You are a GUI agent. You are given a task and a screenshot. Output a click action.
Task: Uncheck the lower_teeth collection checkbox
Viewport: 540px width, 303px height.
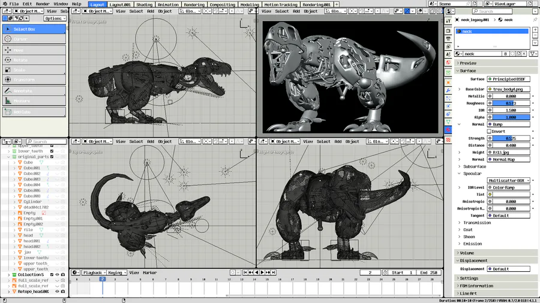52,151
